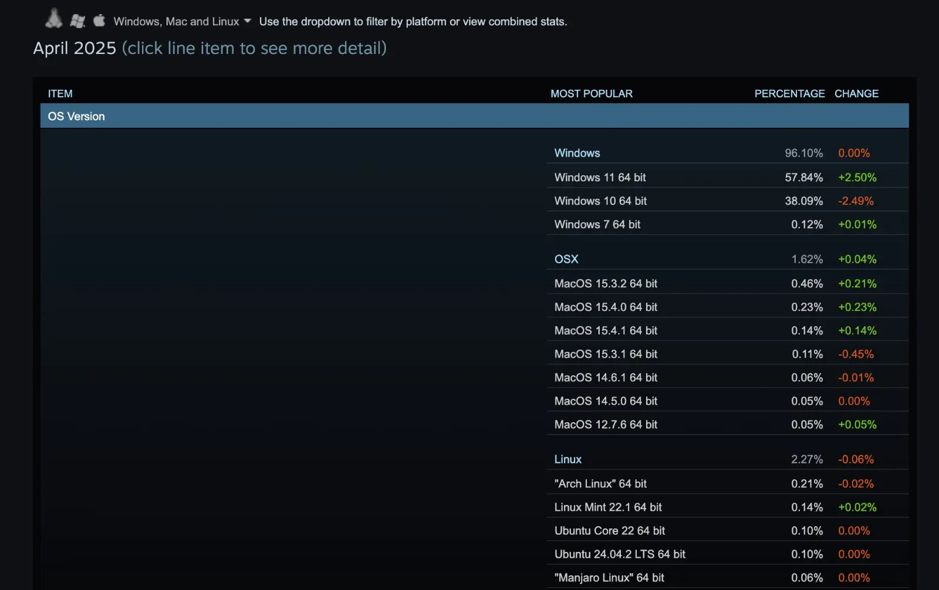Click the 0.46% MacOS 15.3.2 percentage

coord(807,283)
